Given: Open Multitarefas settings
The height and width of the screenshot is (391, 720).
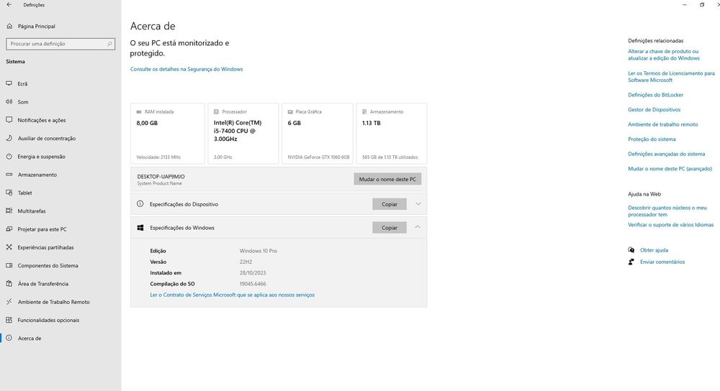Looking at the screenshot, I should (x=32, y=211).
